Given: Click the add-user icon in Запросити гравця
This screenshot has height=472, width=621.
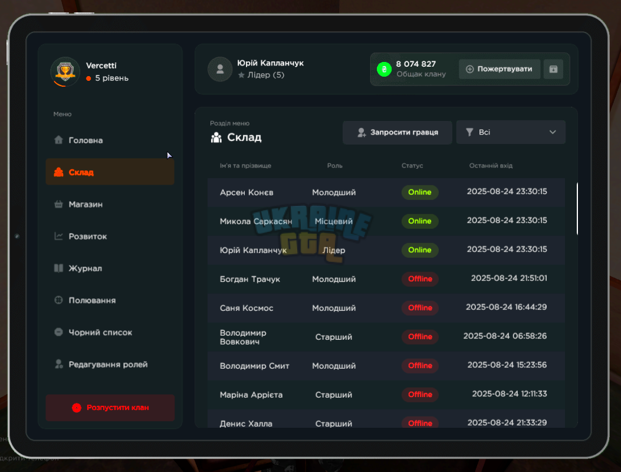Looking at the screenshot, I should tap(361, 132).
